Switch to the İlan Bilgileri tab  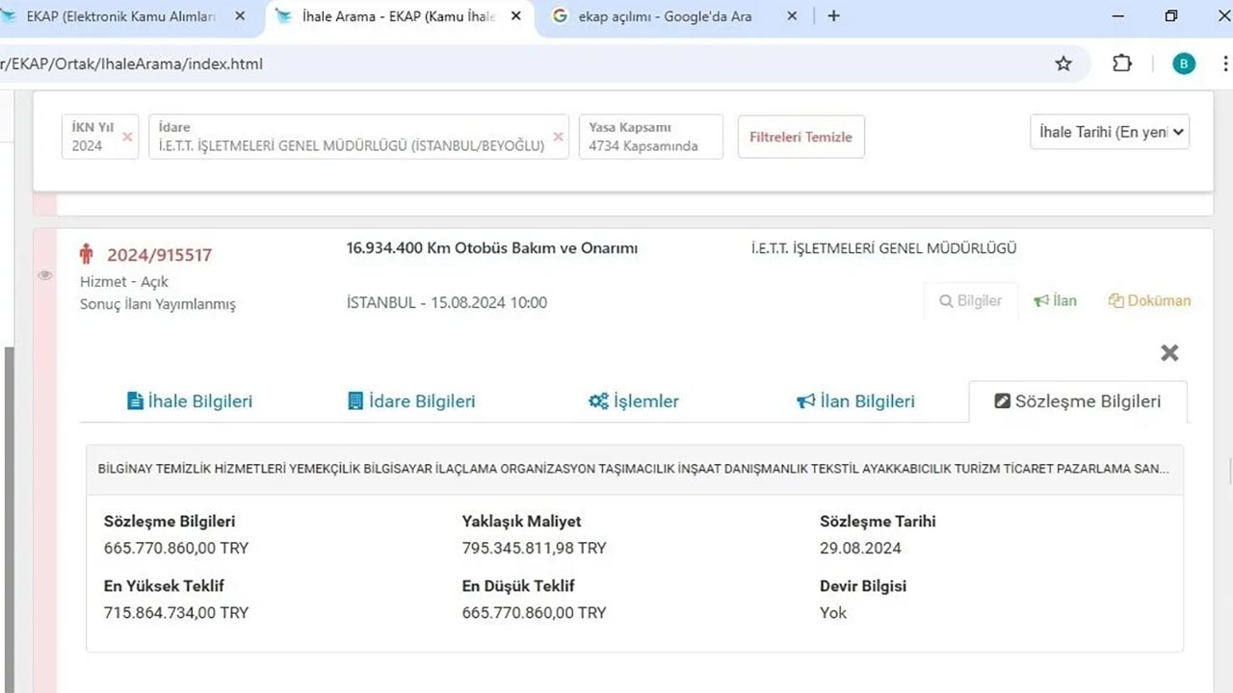[x=855, y=400]
